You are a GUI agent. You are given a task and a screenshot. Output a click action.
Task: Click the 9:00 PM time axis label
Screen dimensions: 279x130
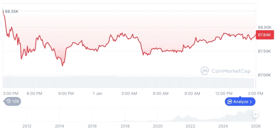click(66, 93)
